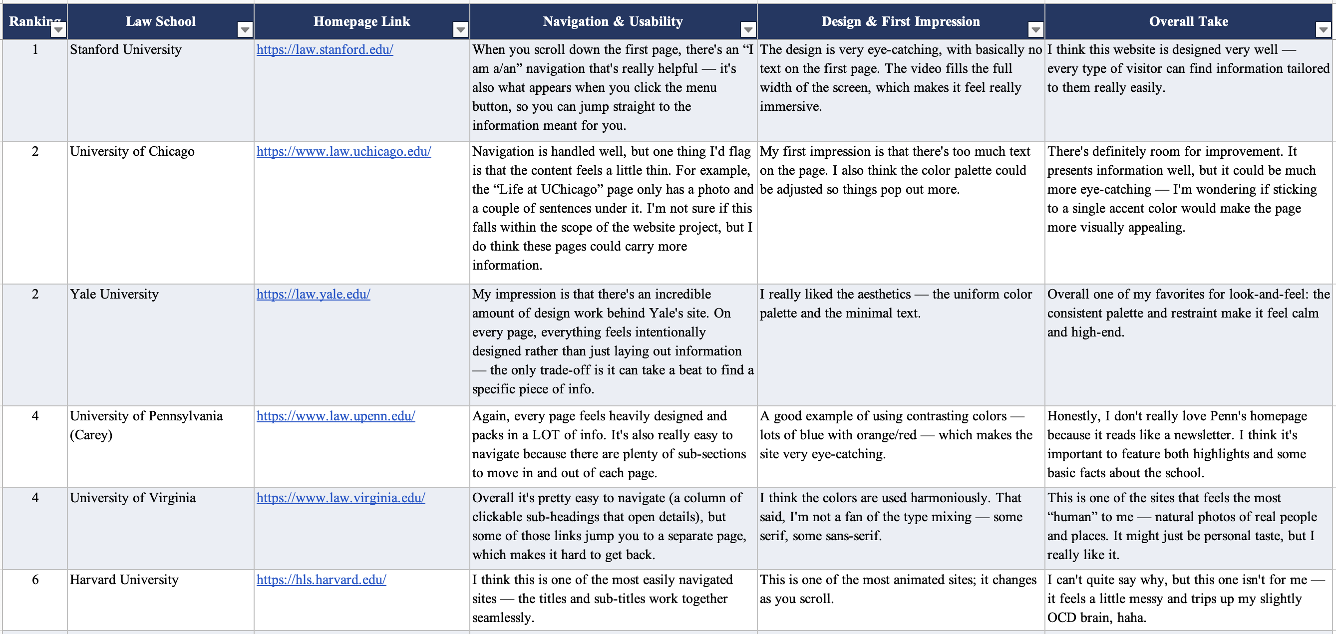Select the Harvard University cell
Screen dimensions: 1336x634
pos(161,601)
